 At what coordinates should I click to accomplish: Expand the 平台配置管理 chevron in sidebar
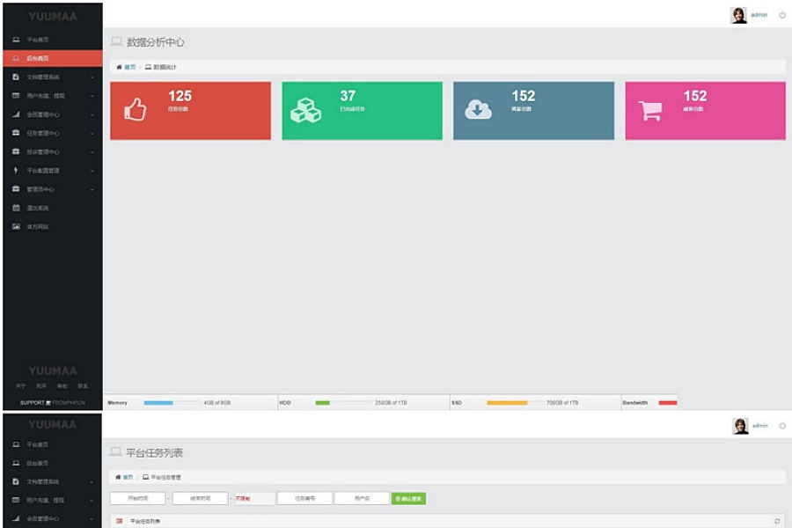tap(92, 171)
